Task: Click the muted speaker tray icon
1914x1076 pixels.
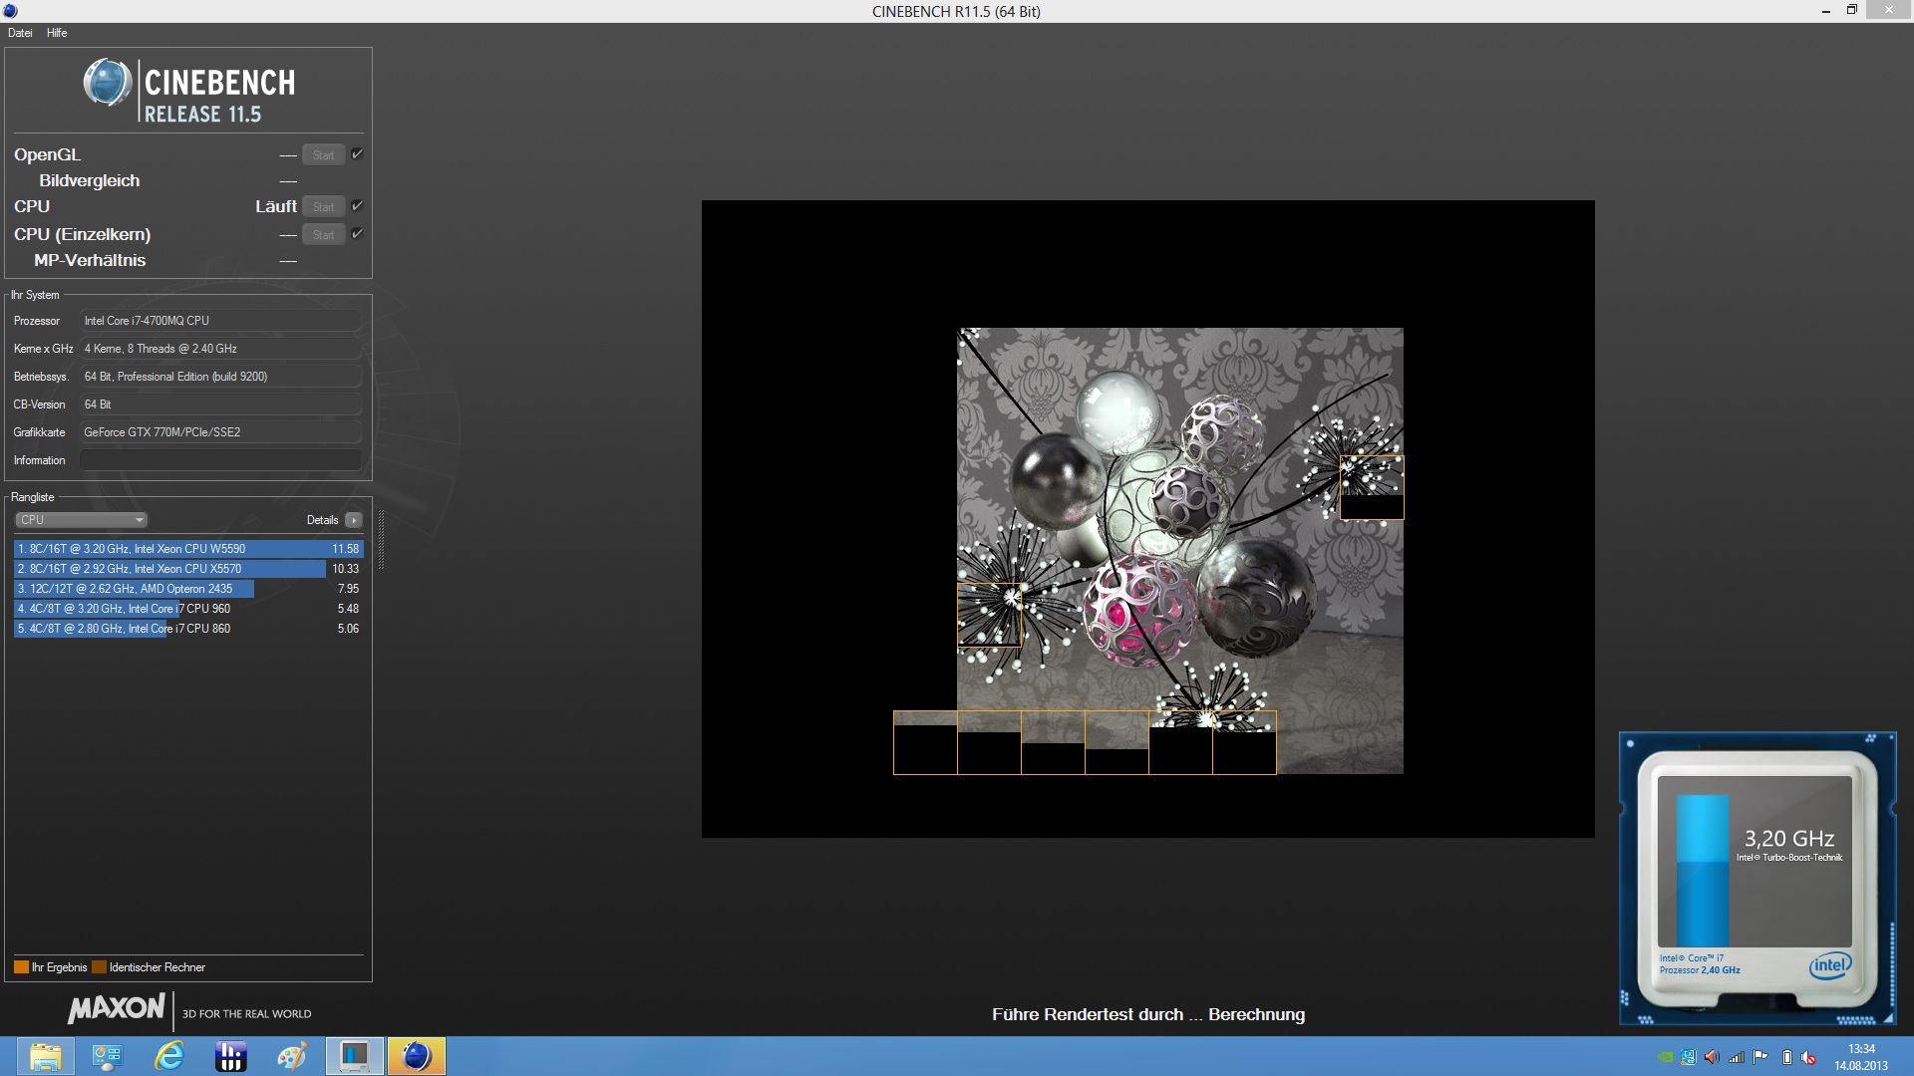Action: click(1808, 1057)
